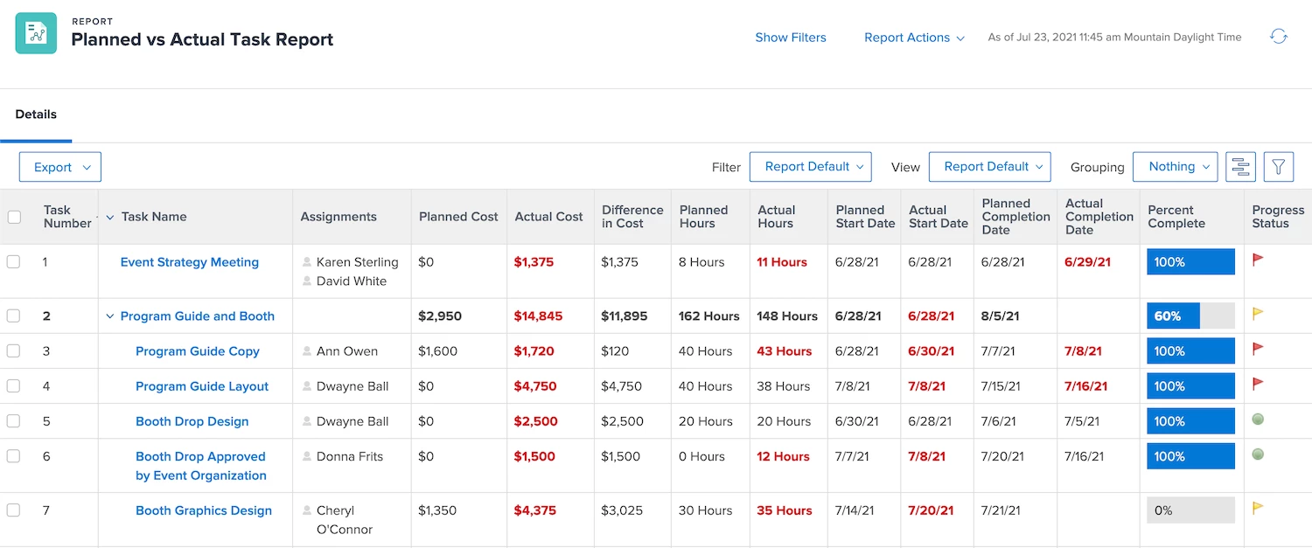The height and width of the screenshot is (548, 1312).
Task: Check the box for task 6 row
Action: [x=14, y=456]
